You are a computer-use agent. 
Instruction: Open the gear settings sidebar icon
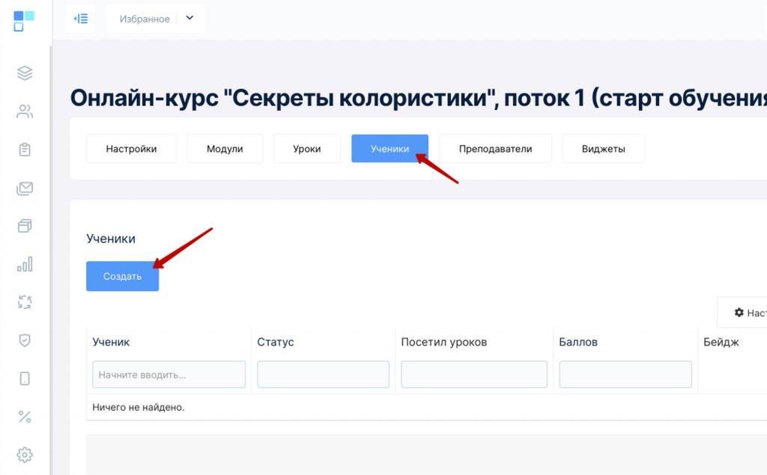pyautogui.click(x=25, y=455)
